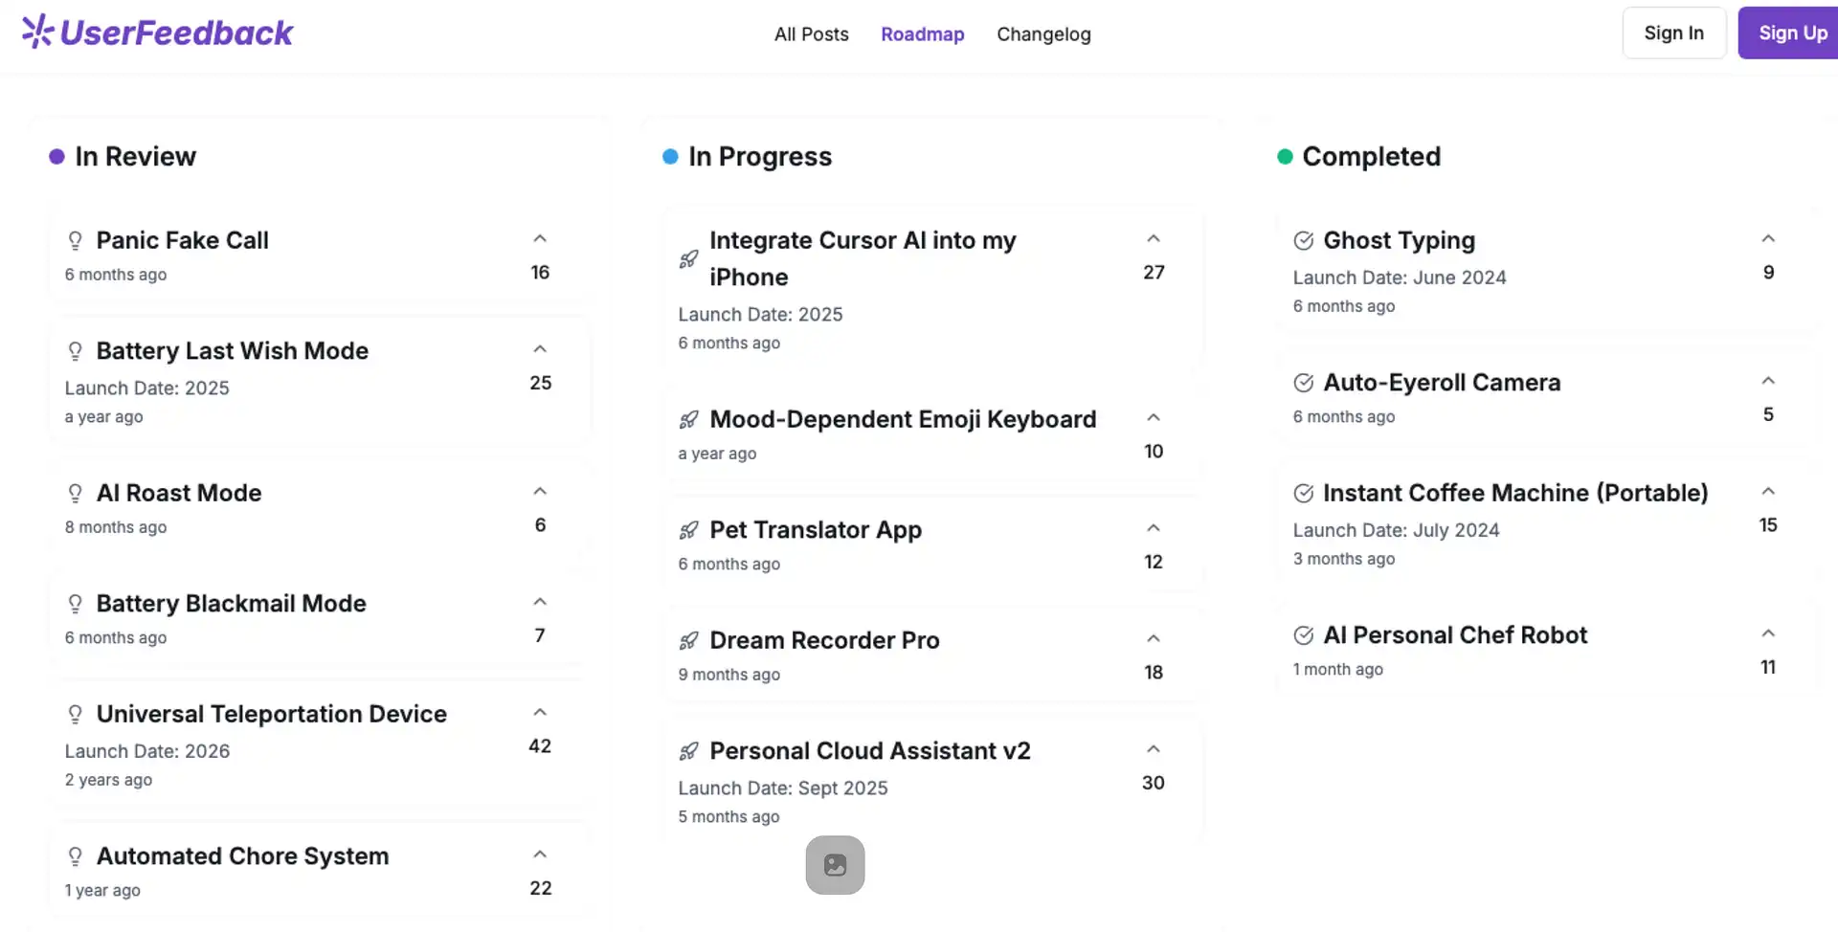Click the rocket icon beside Dream Recorder Pro
1838x932 pixels.
(x=688, y=640)
